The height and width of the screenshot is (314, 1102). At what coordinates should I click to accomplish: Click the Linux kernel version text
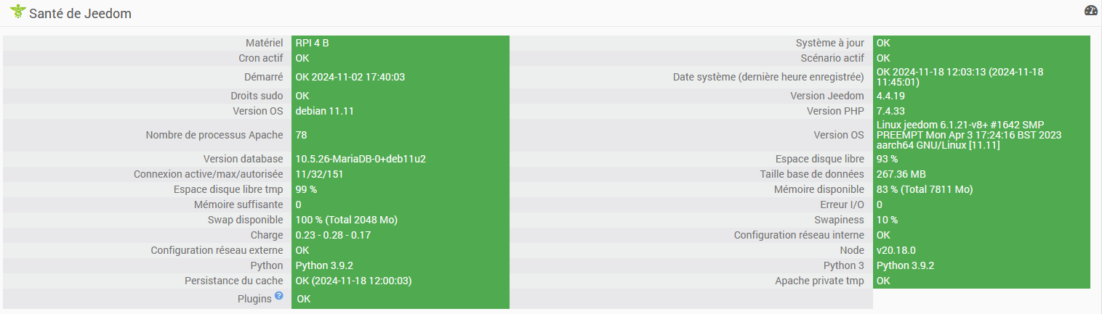[968, 135]
